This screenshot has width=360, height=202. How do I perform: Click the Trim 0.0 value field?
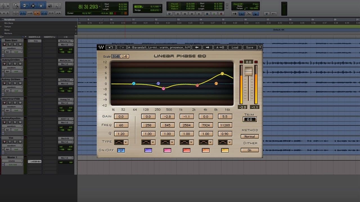tap(249, 120)
